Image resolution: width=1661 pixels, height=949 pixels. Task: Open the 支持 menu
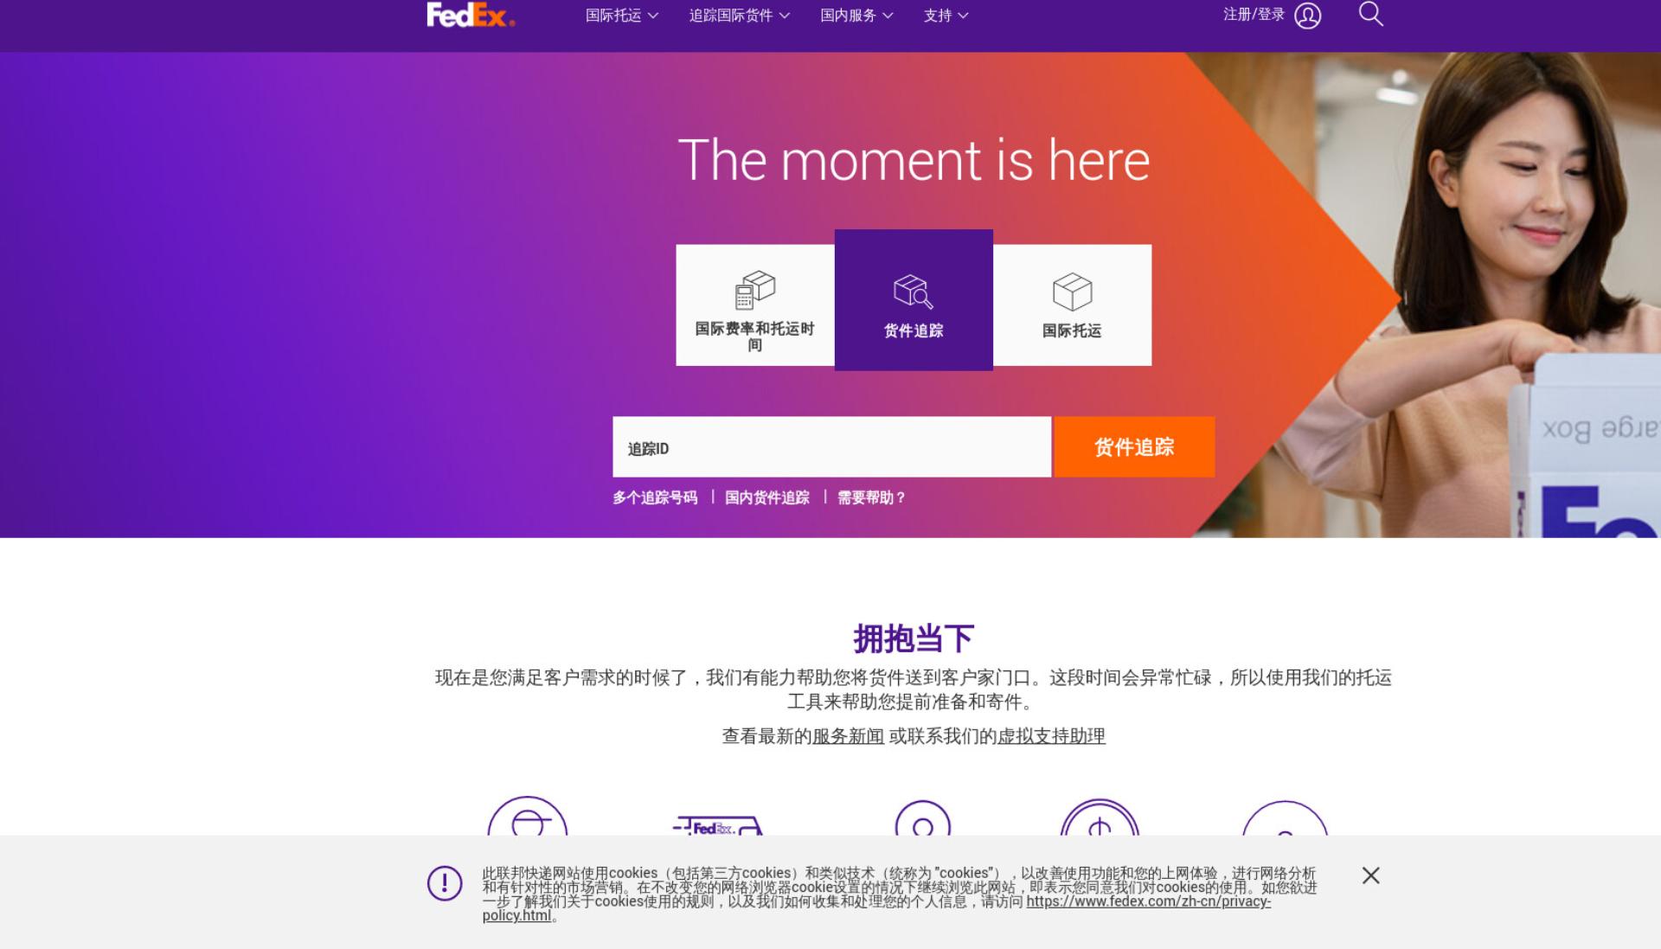[x=946, y=16]
